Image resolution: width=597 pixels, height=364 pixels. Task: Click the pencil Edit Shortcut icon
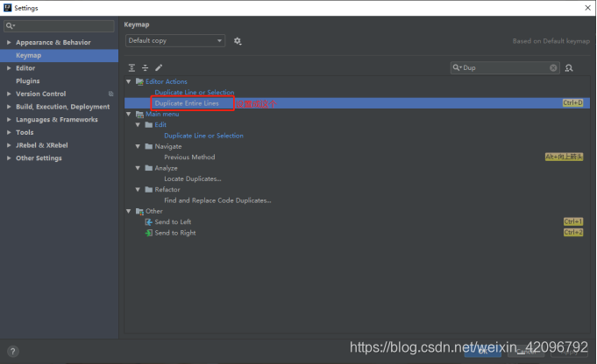(x=159, y=67)
